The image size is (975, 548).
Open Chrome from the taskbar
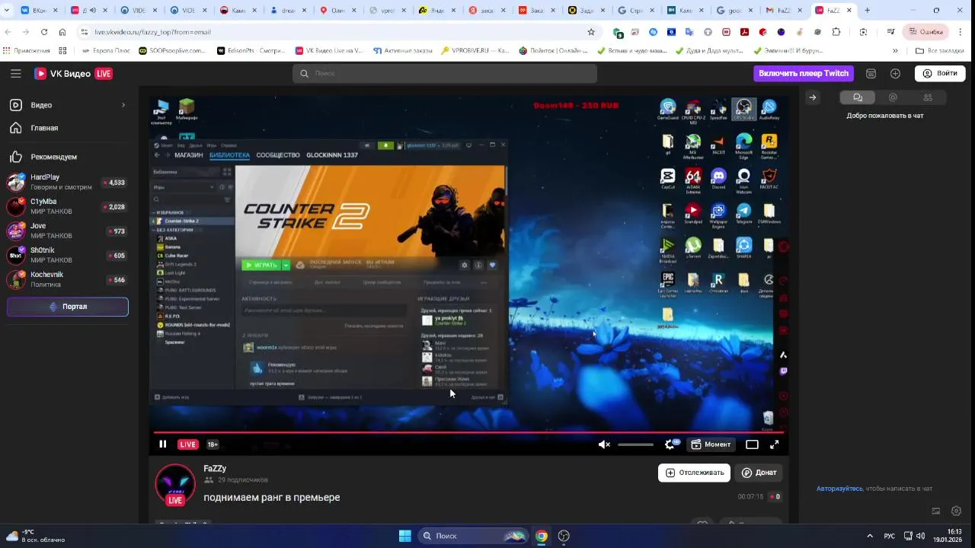541,536
